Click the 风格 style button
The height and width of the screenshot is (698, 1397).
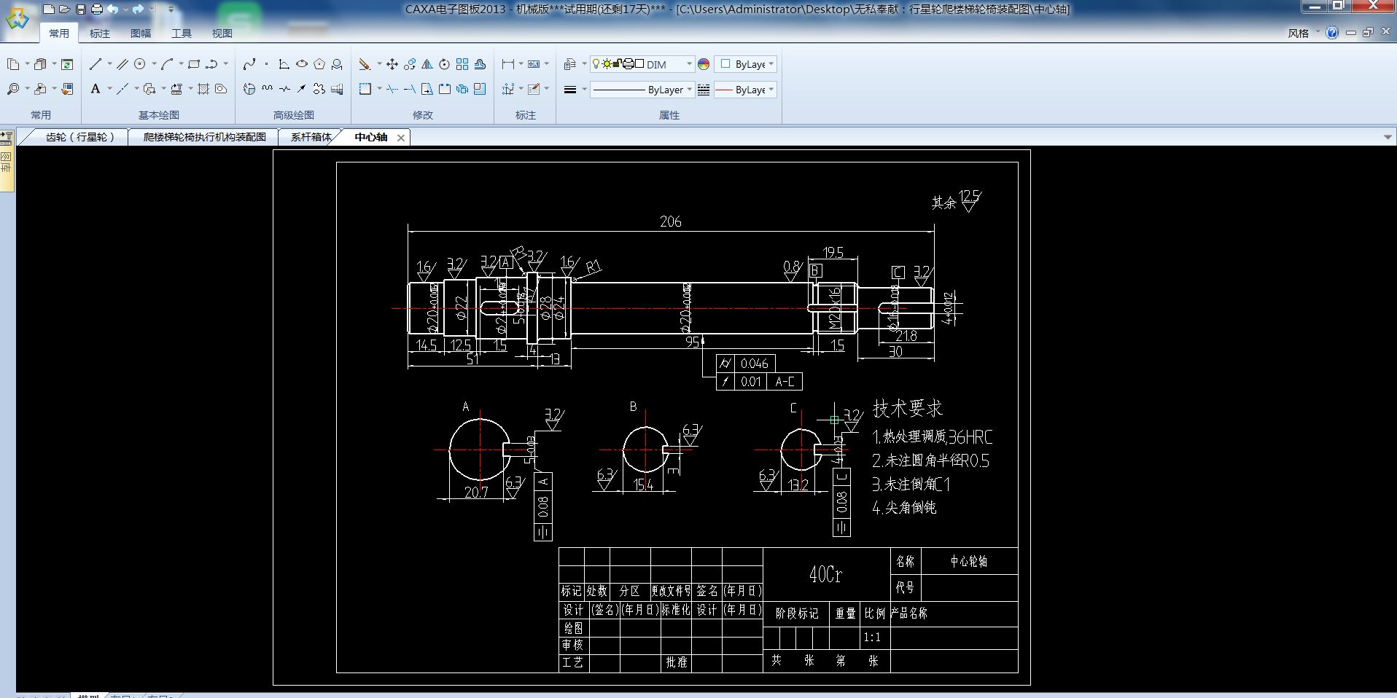[1298, 34]
